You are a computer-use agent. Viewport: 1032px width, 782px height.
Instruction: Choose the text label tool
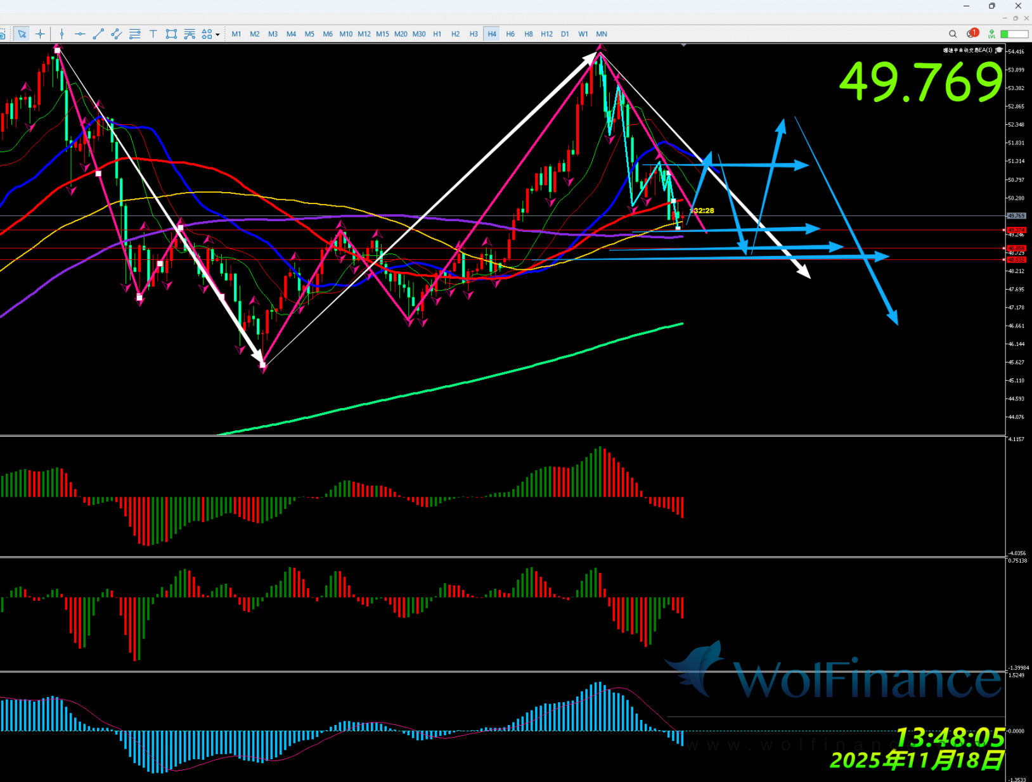[x=153, y=34]
